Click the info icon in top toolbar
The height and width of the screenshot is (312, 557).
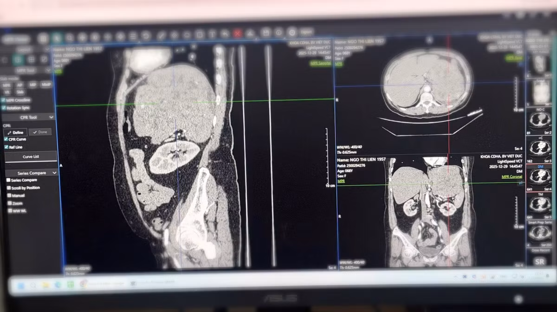click(x=278, y=32)
